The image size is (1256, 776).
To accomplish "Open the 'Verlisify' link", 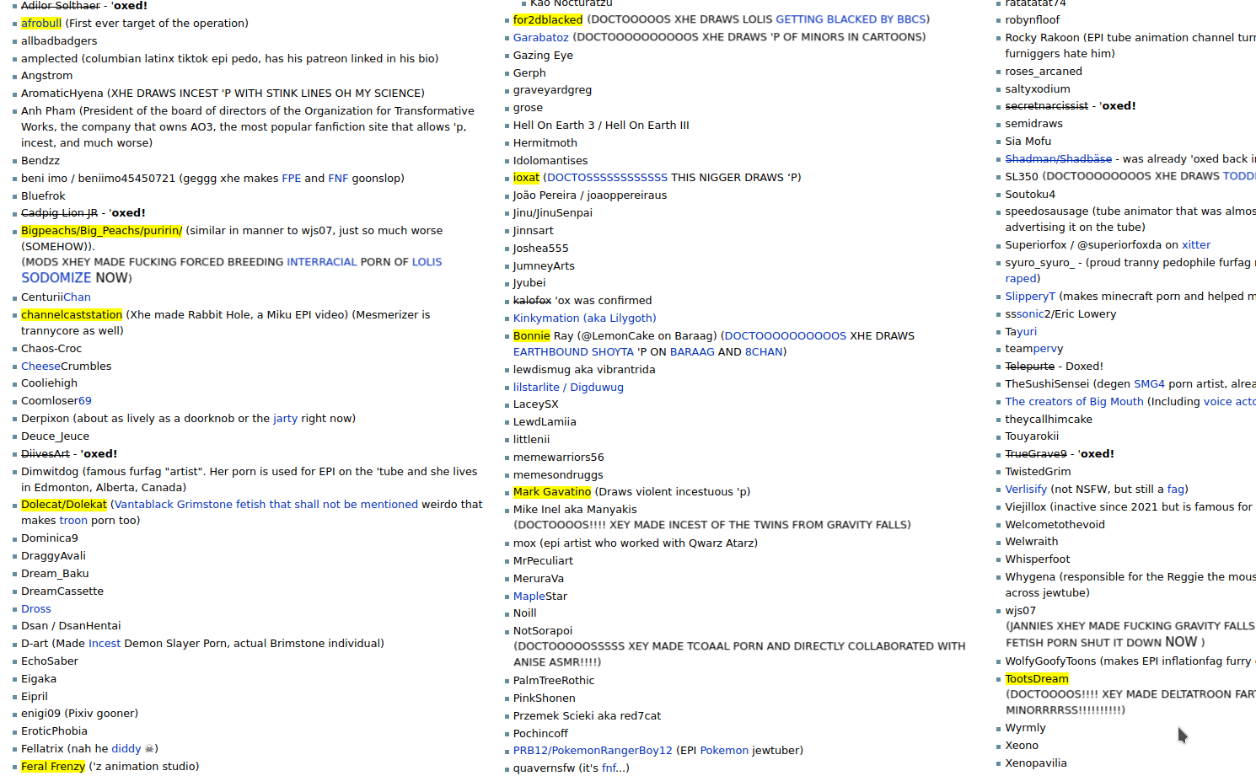I will click(1026, 489).
